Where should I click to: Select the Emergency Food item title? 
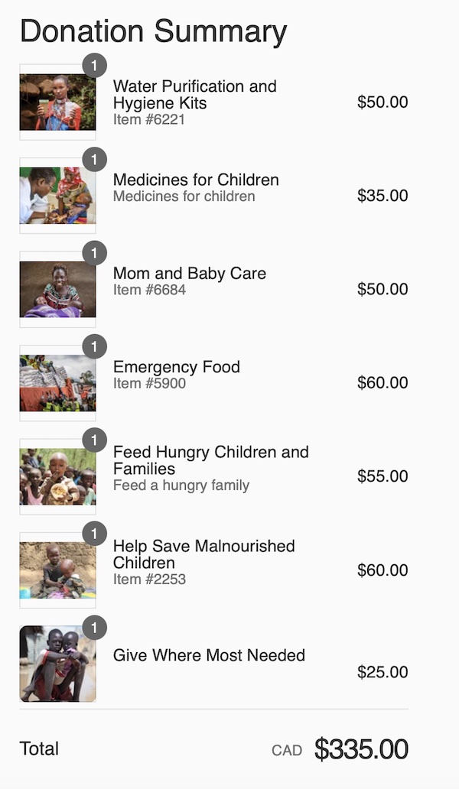coord(176,367)
